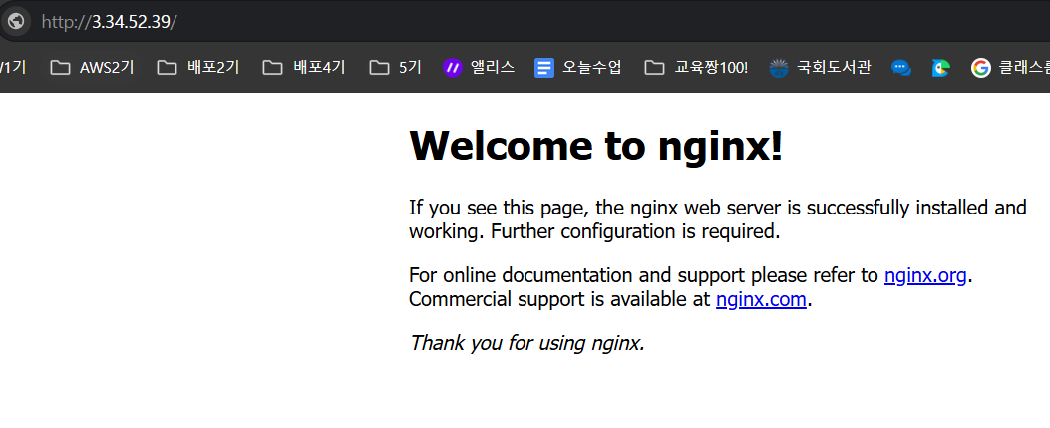Open the 교육짱100! bookmark folder

tap(696, 67)
